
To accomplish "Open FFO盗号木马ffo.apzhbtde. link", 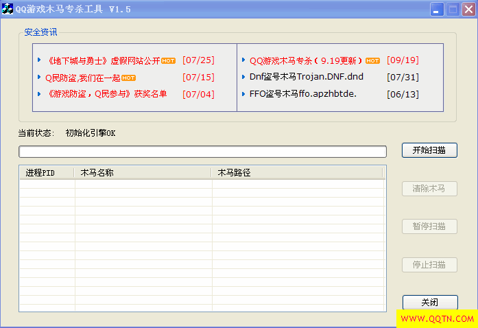I will click(302, 94).
